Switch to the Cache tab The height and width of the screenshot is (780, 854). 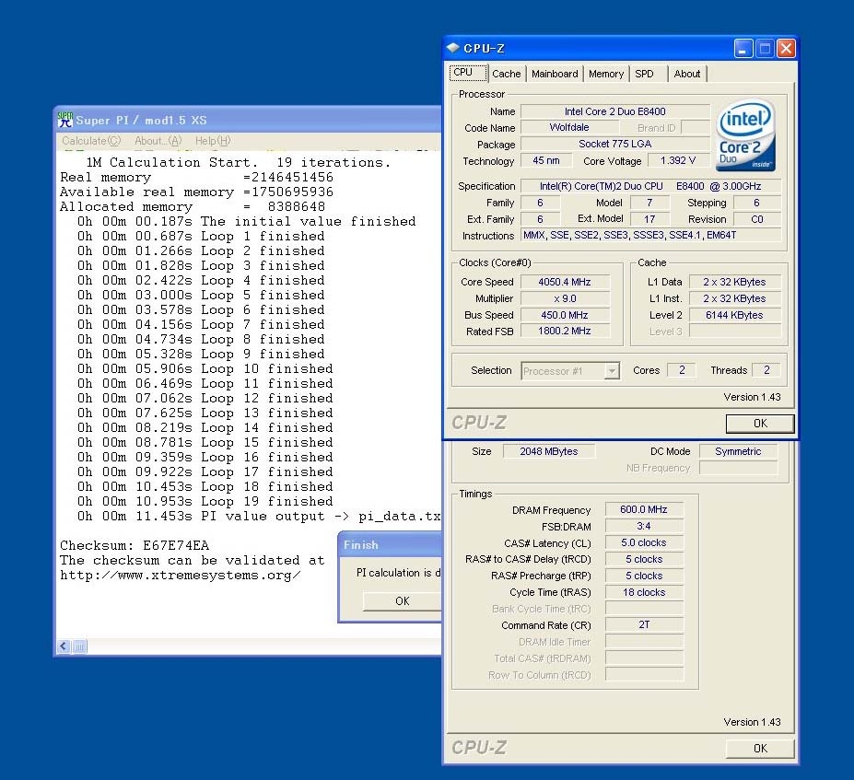click(507, 74)
